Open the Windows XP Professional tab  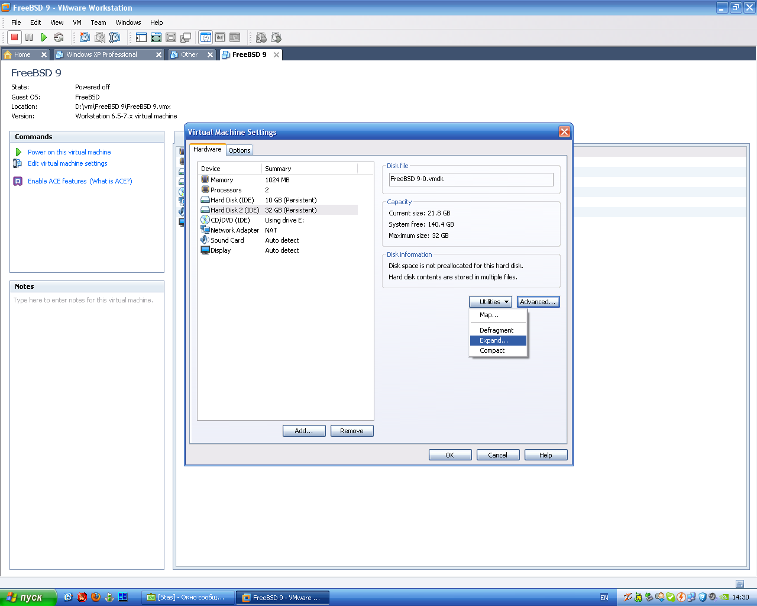pos(102,54)
